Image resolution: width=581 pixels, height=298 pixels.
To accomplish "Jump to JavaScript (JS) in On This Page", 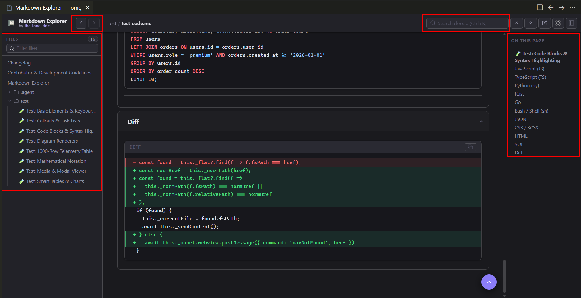I will coord(529,69).
